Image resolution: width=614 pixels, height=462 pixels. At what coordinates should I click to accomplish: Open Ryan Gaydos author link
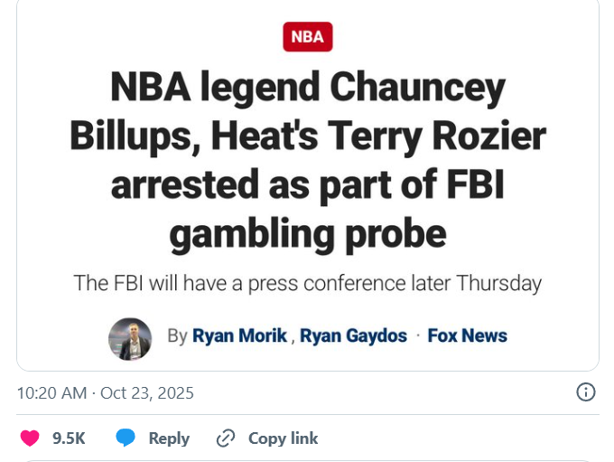353,335
